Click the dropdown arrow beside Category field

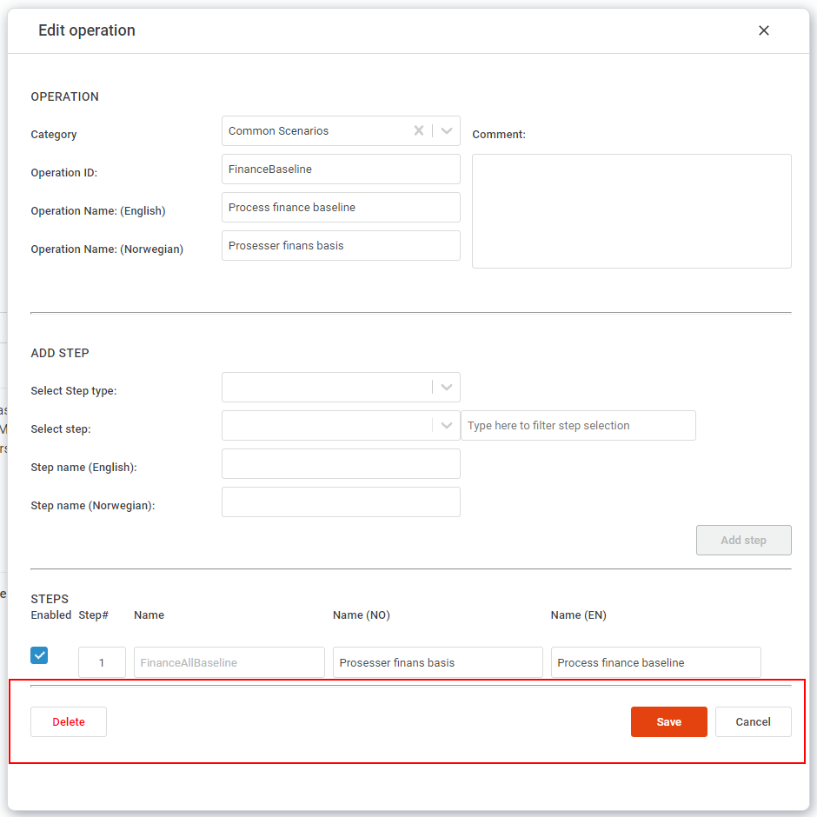click(x=446, y=130)
